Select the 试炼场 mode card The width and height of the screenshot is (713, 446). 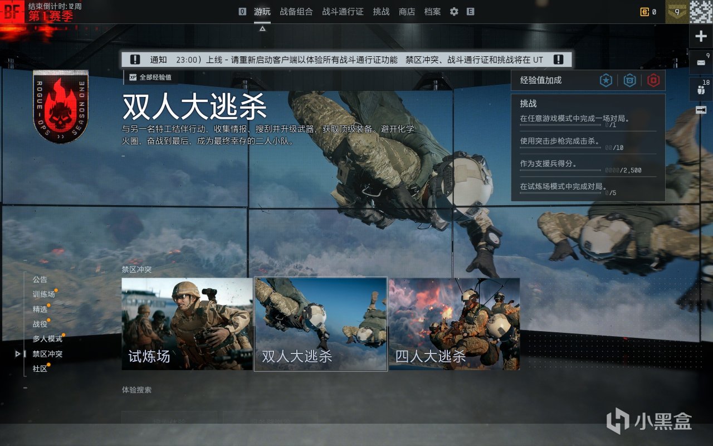click(187, 324)
